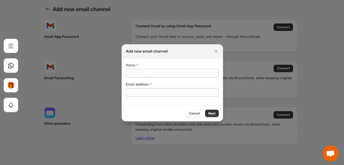Focus the Name input field
The height and width of the screenshot is (165, 344).
tap(172, 73)
